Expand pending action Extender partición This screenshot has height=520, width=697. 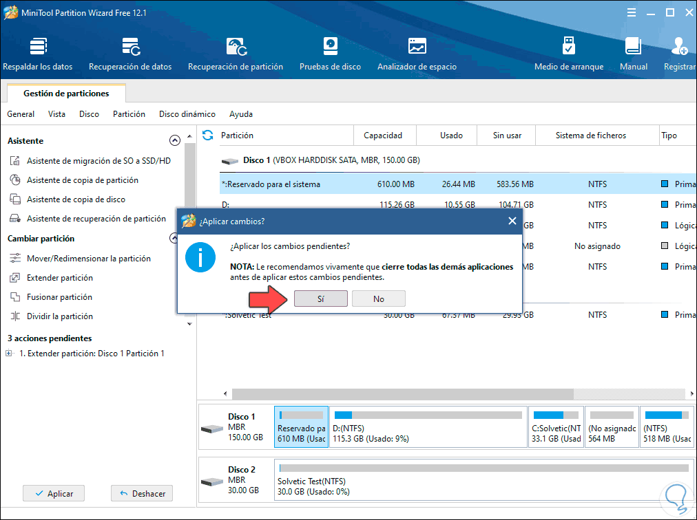click(x=8, y=354)
